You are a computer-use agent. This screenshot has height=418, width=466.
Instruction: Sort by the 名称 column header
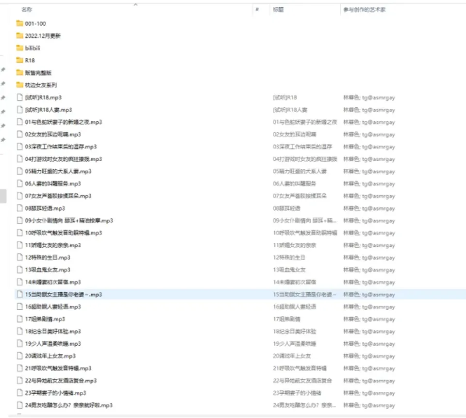[x=27, y=10]
